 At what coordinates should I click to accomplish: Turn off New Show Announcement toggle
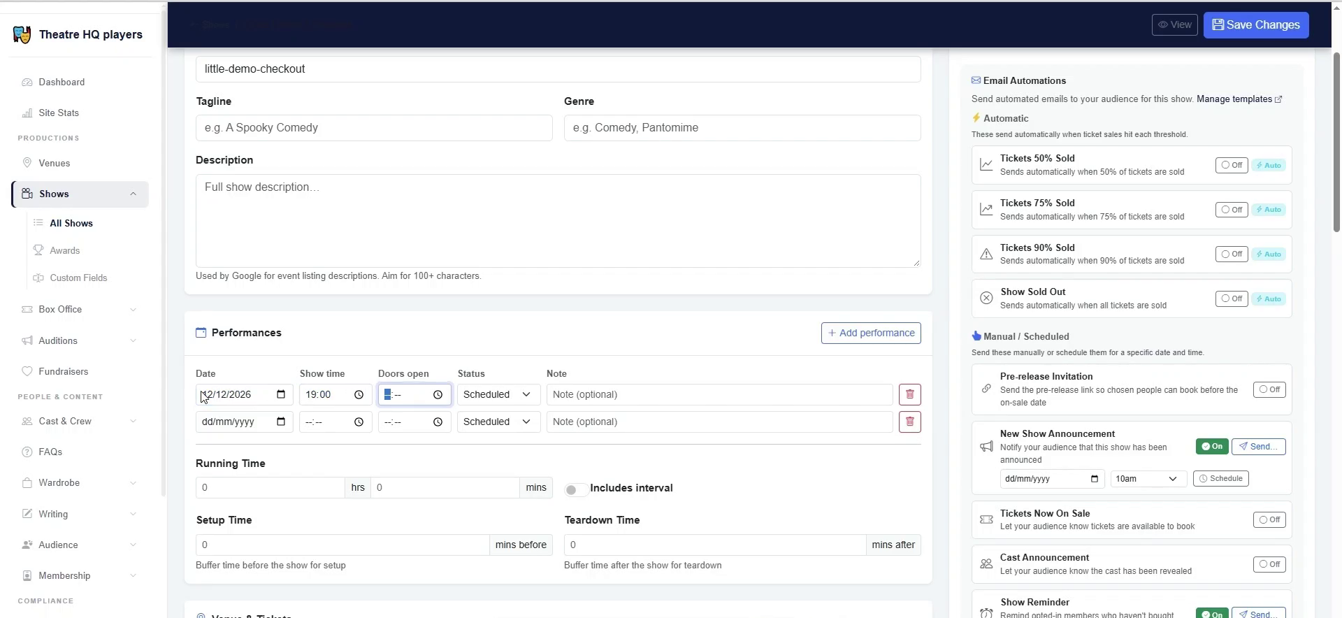point(1212,447)
